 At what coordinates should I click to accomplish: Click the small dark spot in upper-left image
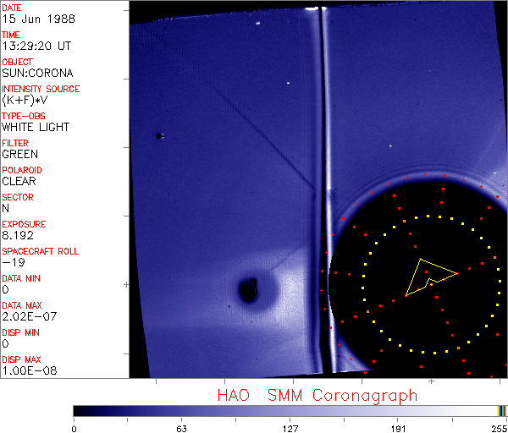click(x=159, y=135)
